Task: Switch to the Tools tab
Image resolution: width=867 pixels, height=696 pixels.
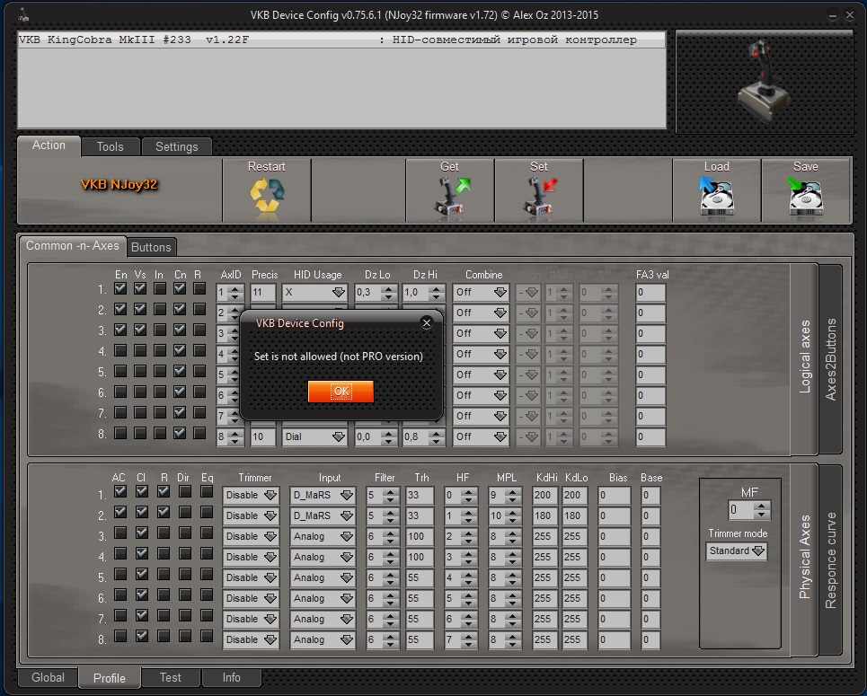Action: 110,146
